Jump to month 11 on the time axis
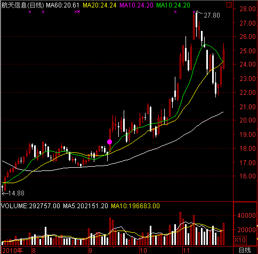 186,250
